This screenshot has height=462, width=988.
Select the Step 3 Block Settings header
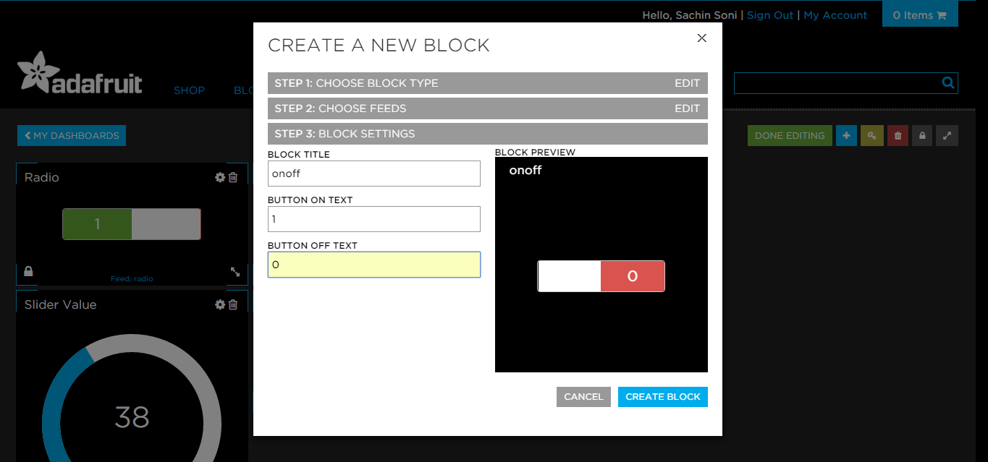pyautogui.click(x=487, y=134)
